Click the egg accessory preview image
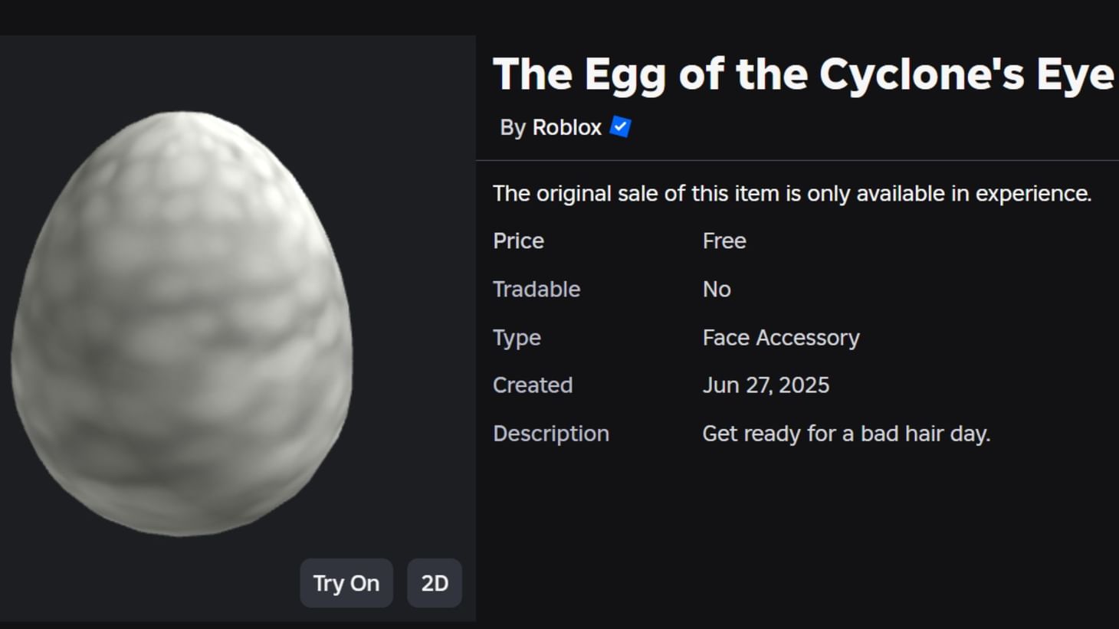The width and height of the screenshot is (1119, 629). pos(184,322)
